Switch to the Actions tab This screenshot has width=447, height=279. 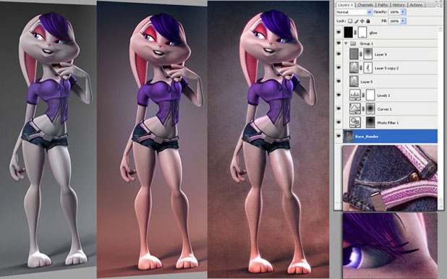click(x=416, y=5)
